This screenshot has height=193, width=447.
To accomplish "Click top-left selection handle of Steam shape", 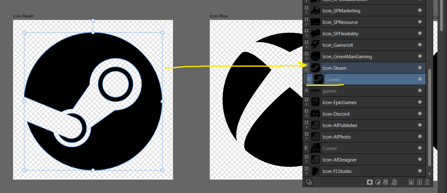I will (24, 32).
